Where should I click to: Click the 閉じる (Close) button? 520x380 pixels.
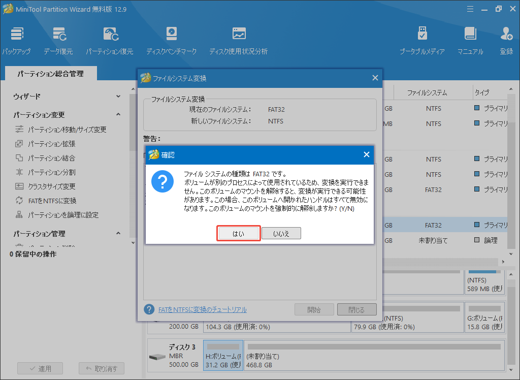point(357,310)
